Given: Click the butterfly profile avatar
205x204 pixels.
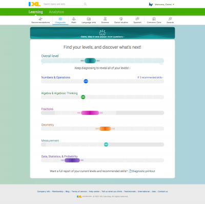Looking at the screenshot, I should coord(151,4).
